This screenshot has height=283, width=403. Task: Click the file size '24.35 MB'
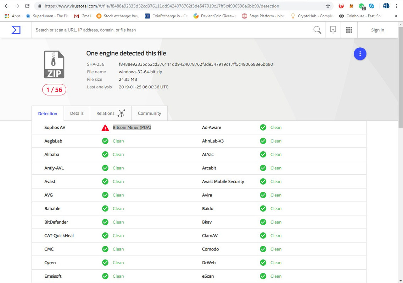(128, 79)
